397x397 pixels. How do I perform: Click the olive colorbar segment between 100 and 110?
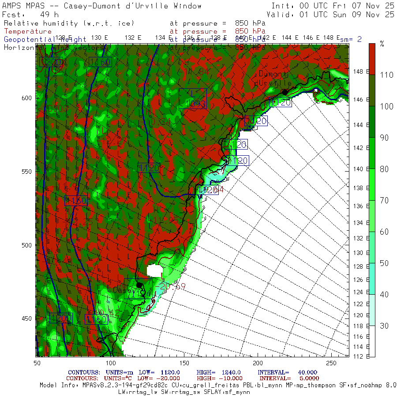372,90
